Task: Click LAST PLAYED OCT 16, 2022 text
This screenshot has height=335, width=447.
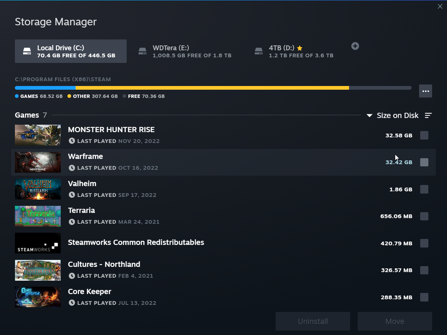Action: coord(118,168)
